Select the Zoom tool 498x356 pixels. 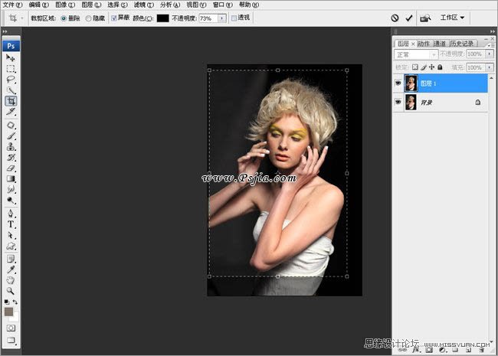11,291
